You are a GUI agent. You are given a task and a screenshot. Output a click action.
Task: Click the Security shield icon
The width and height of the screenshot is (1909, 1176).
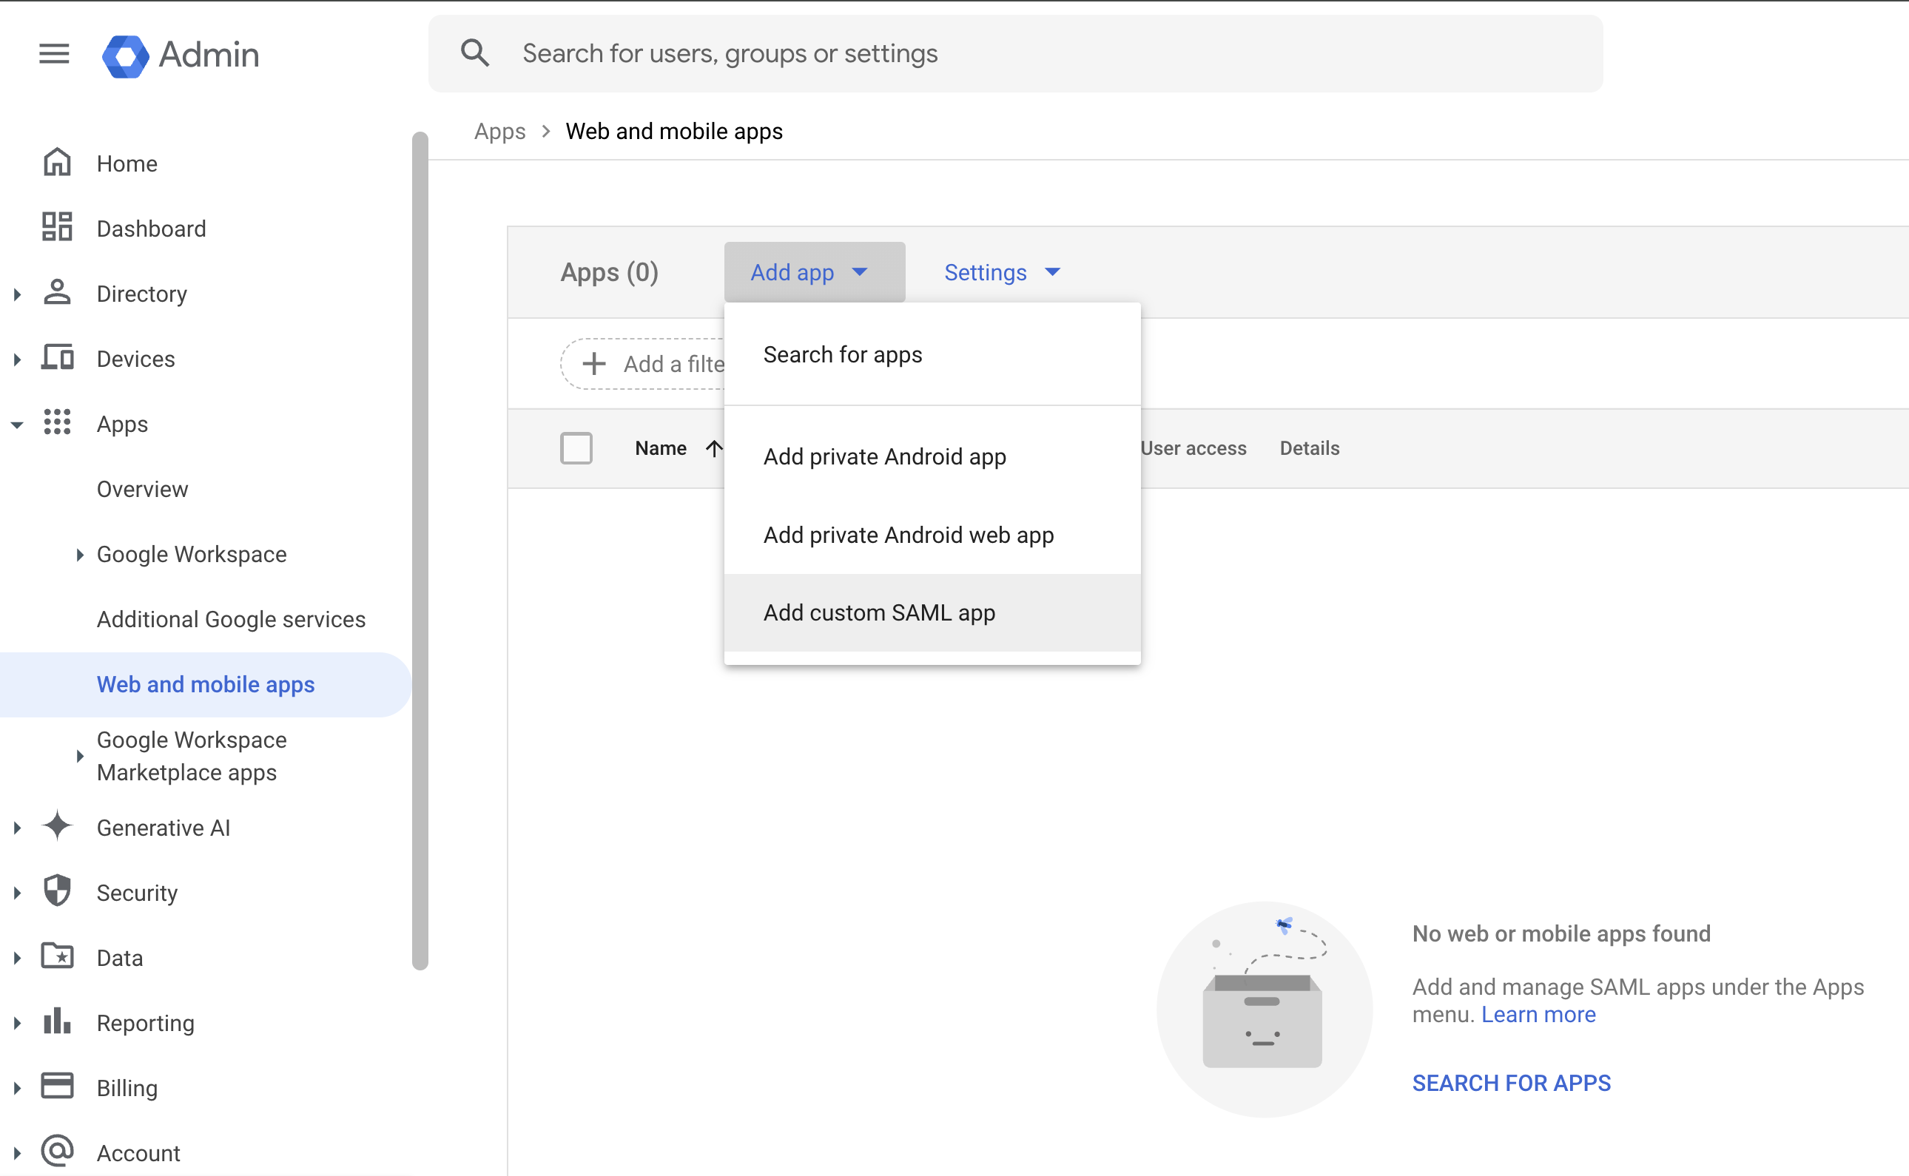coord(57,891)
